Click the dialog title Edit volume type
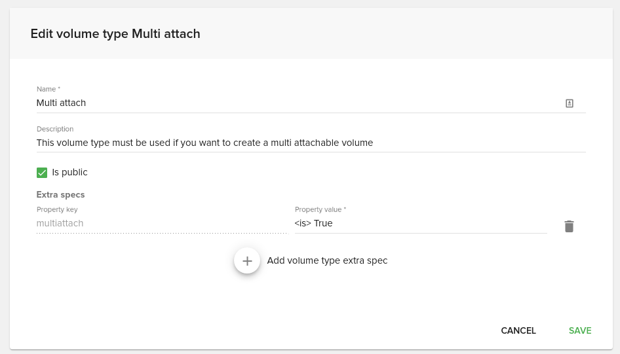 point(115,34)
